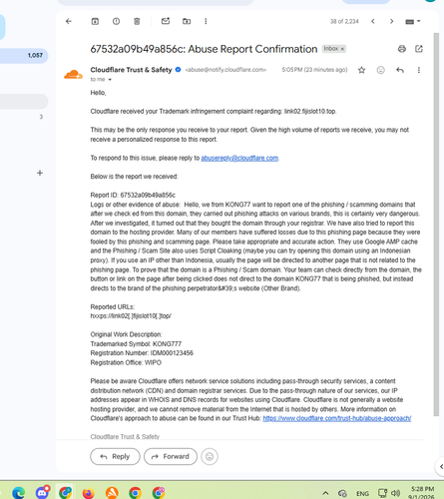
Task: Go to newer email arrow
Action: [x=373, y=21]
